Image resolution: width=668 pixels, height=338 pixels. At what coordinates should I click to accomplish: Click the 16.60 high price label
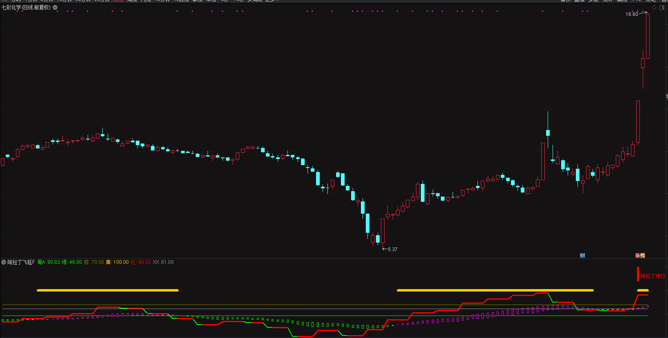[x=632, y=14]
